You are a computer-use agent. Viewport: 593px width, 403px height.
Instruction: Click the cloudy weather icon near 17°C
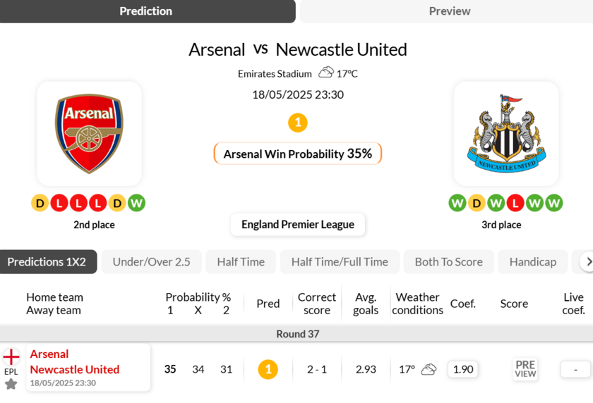click(325, 73)
